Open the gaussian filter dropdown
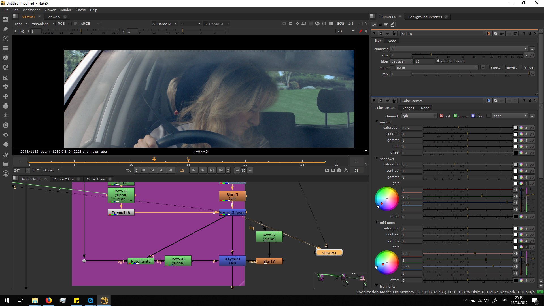Image resolution: width=544 pixels, height=306 pixels. pos(401,61)
